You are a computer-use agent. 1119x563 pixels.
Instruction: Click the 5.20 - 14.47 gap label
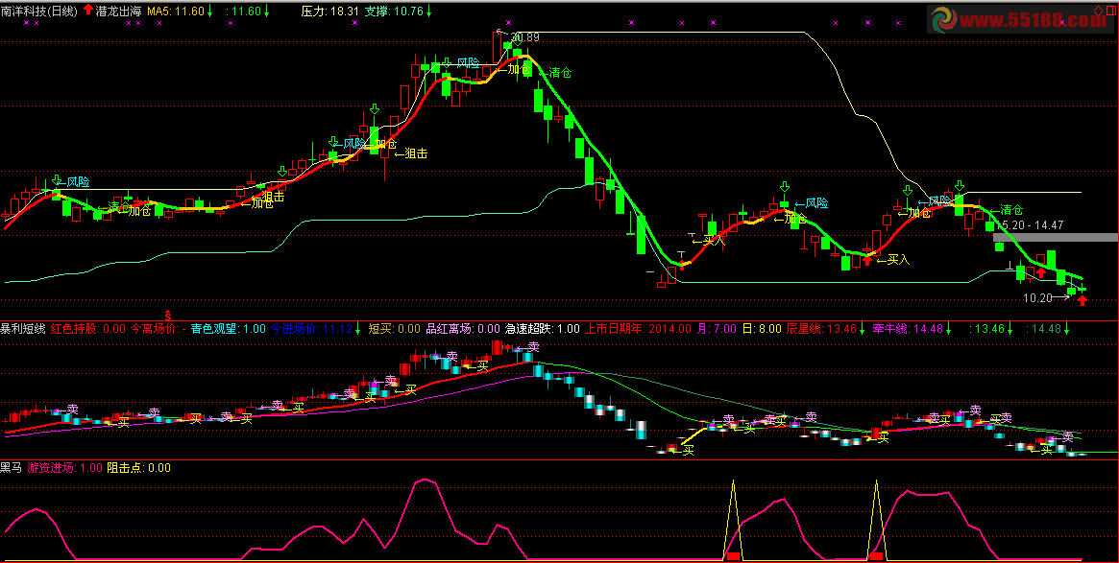(x=1033, y=224)
